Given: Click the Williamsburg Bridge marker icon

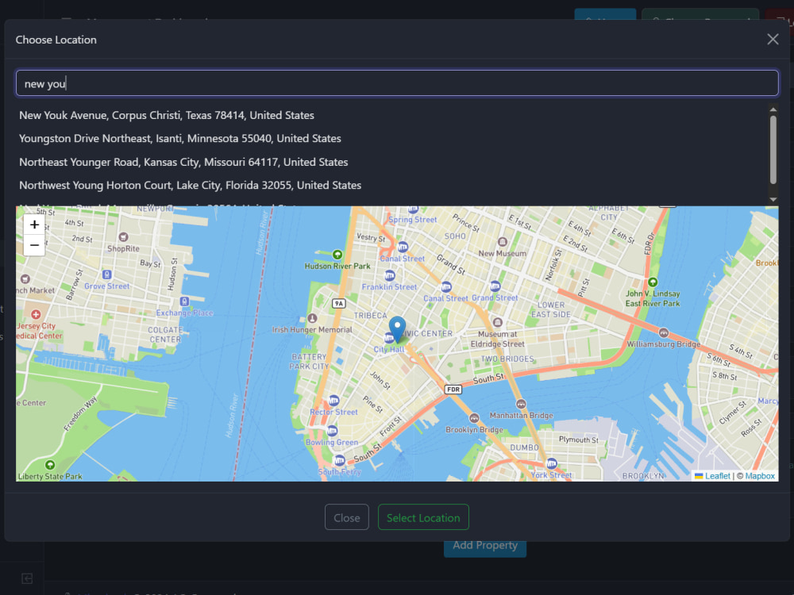Looking at the screenshot, I should click(663, 333).
